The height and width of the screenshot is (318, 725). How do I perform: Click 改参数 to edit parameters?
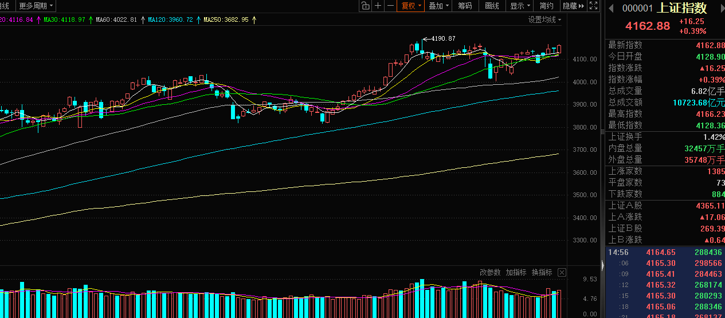490,272
